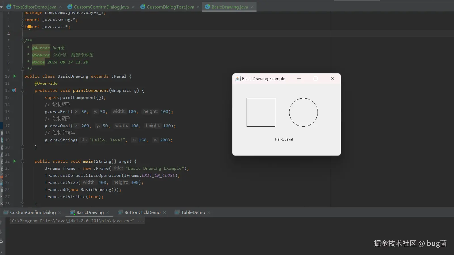
Task: Close the TextEditorDemo.java editor tab
Action: pos(61,7)
